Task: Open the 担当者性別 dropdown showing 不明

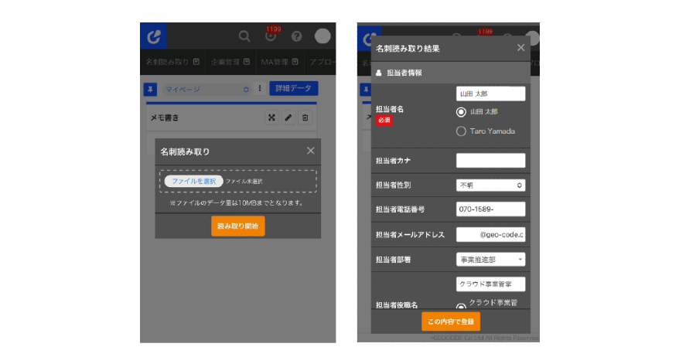Action: coord(490,185)
